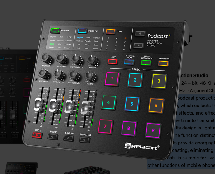Click the Relacart logo on the mixer
This screenshot has width=215, height=174.
142,146
